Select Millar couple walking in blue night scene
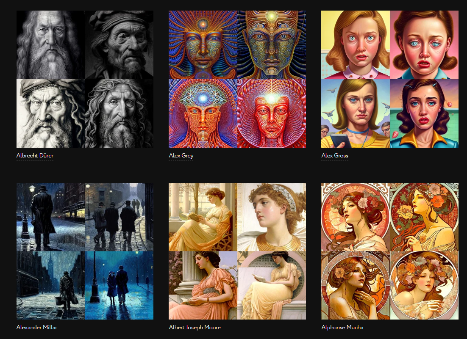 [x=119, y=285]
